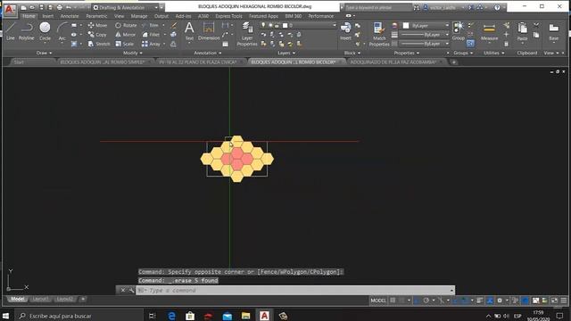The height and width of the screenshot is (321, 571).
Task: Click Windows taskbar search box
Action: pyautogui.click(x=79, y=316)
